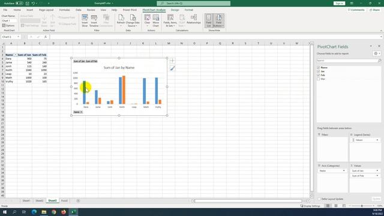This screenshot has width=384, height=216.
Task: Open the Name Box dropdown
Action: pyautogui.click(x=18, y=37)
